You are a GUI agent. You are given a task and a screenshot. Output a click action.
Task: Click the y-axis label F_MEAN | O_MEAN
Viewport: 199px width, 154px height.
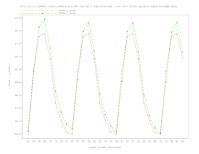10,78
